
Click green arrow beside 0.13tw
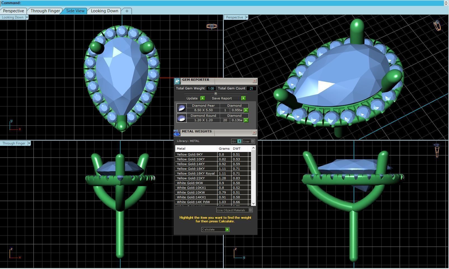[246, 120]
